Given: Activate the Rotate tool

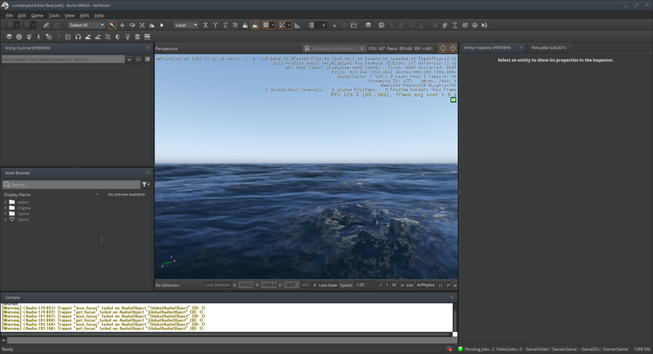Looking at the screenshot, I should (x=132, y=26).
